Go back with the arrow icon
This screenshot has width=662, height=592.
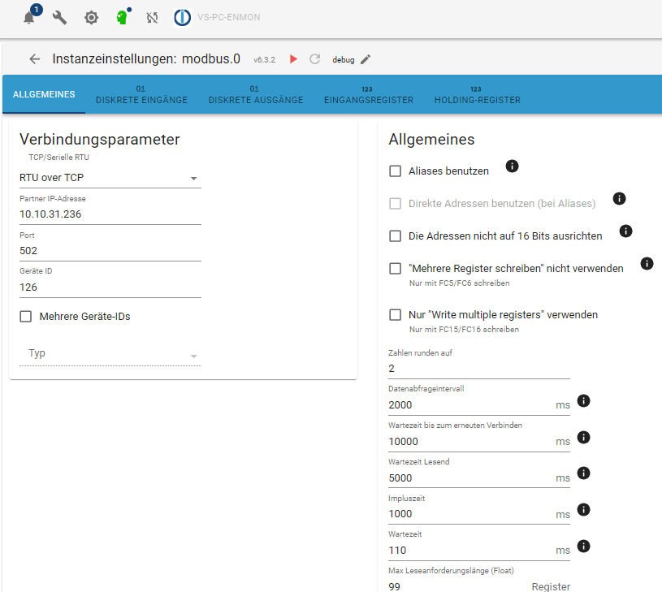34,58
